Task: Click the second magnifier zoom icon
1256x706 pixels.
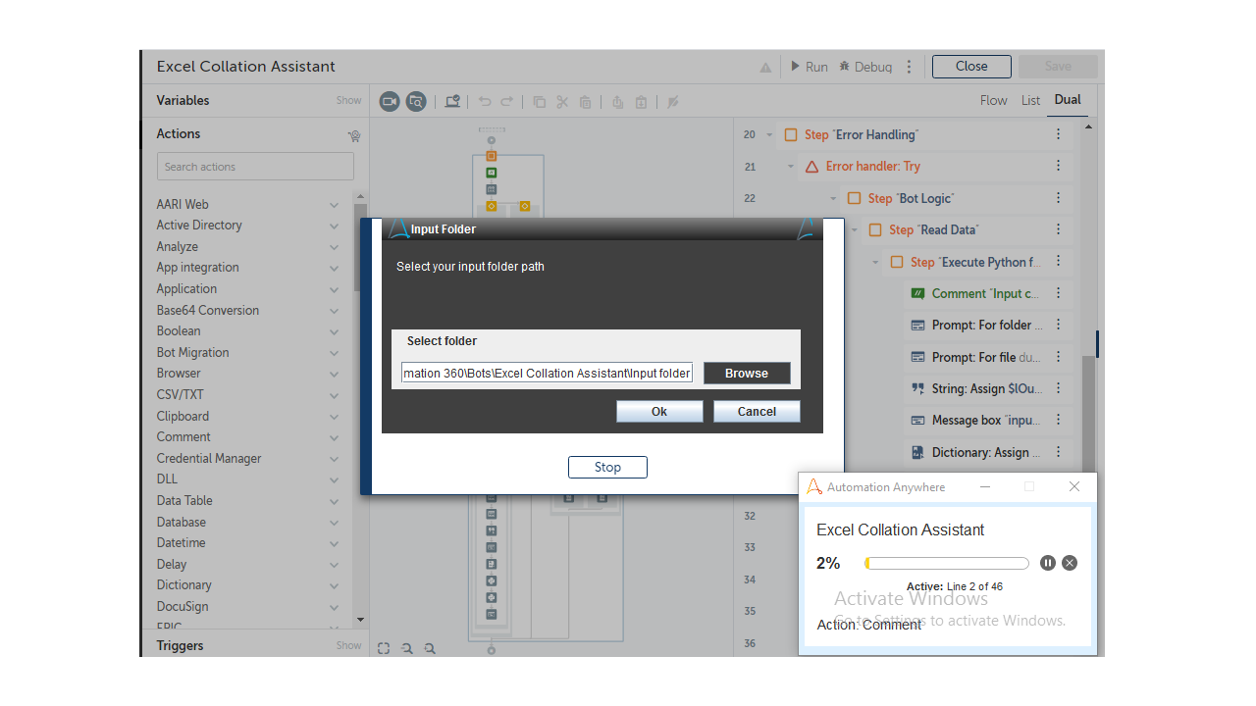Action: (430, 648)
